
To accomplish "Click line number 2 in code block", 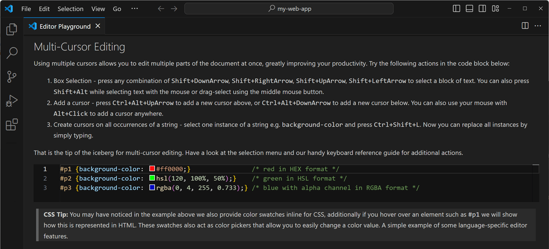I will [45, 179].
